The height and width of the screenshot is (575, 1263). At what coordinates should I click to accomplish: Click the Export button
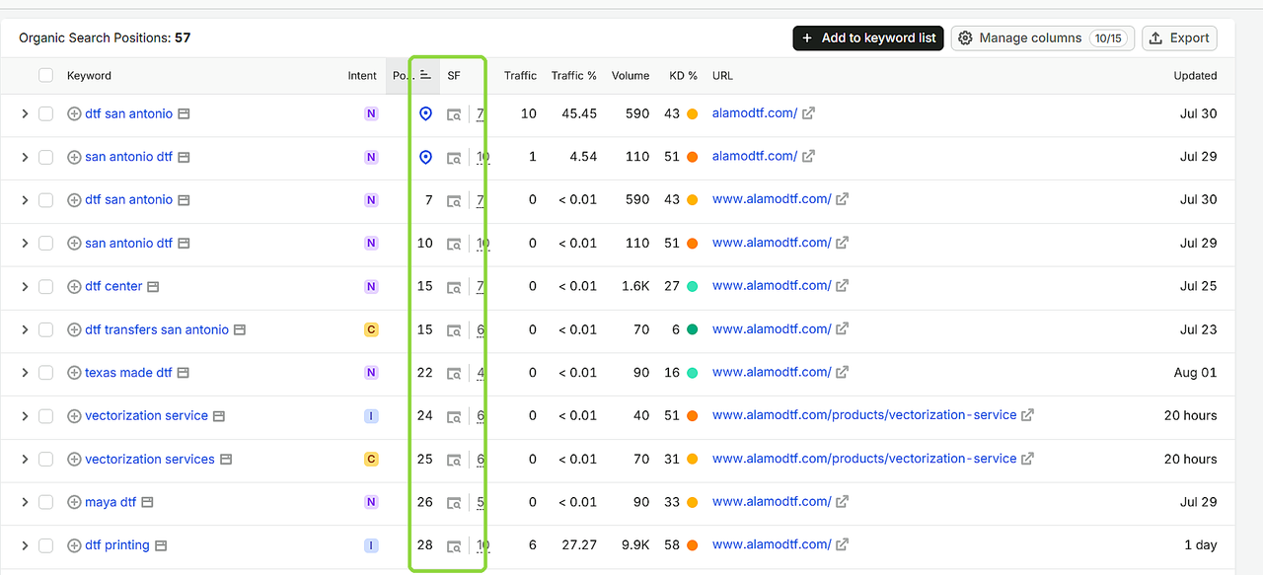tap(1179, 38)
